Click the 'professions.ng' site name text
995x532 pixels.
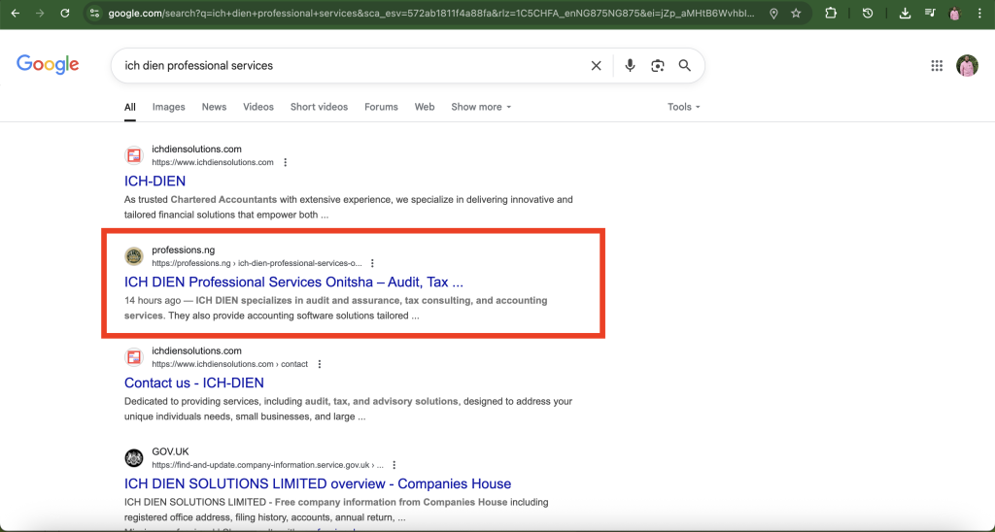(184, 249)
